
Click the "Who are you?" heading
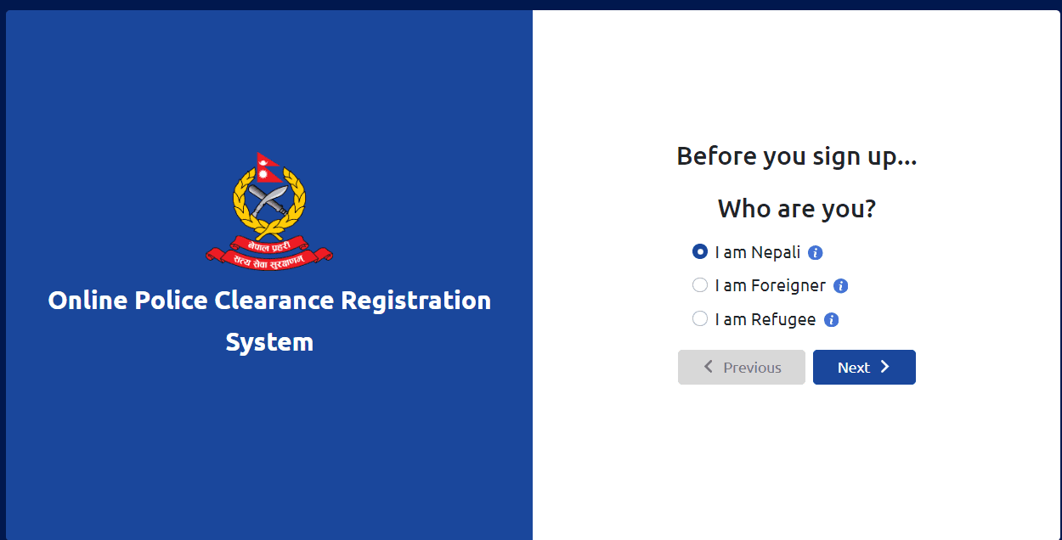coord(796,208)
